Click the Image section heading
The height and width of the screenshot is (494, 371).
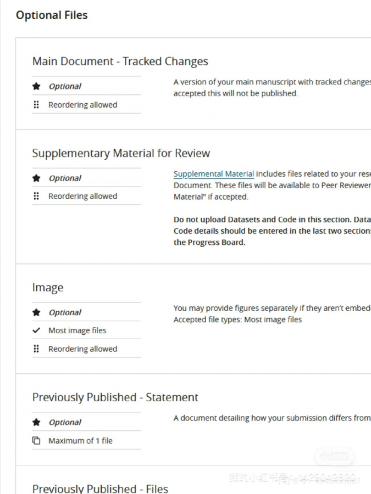48,288
